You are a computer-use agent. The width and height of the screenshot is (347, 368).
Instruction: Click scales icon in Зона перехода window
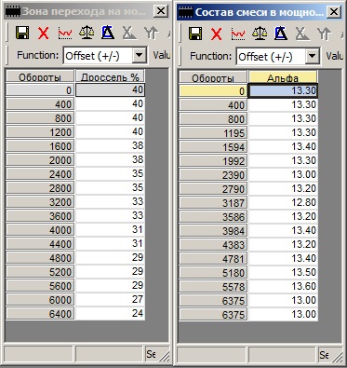point(87,33)
